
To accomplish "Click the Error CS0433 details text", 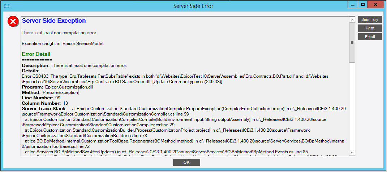I will (x=175, y=79).
